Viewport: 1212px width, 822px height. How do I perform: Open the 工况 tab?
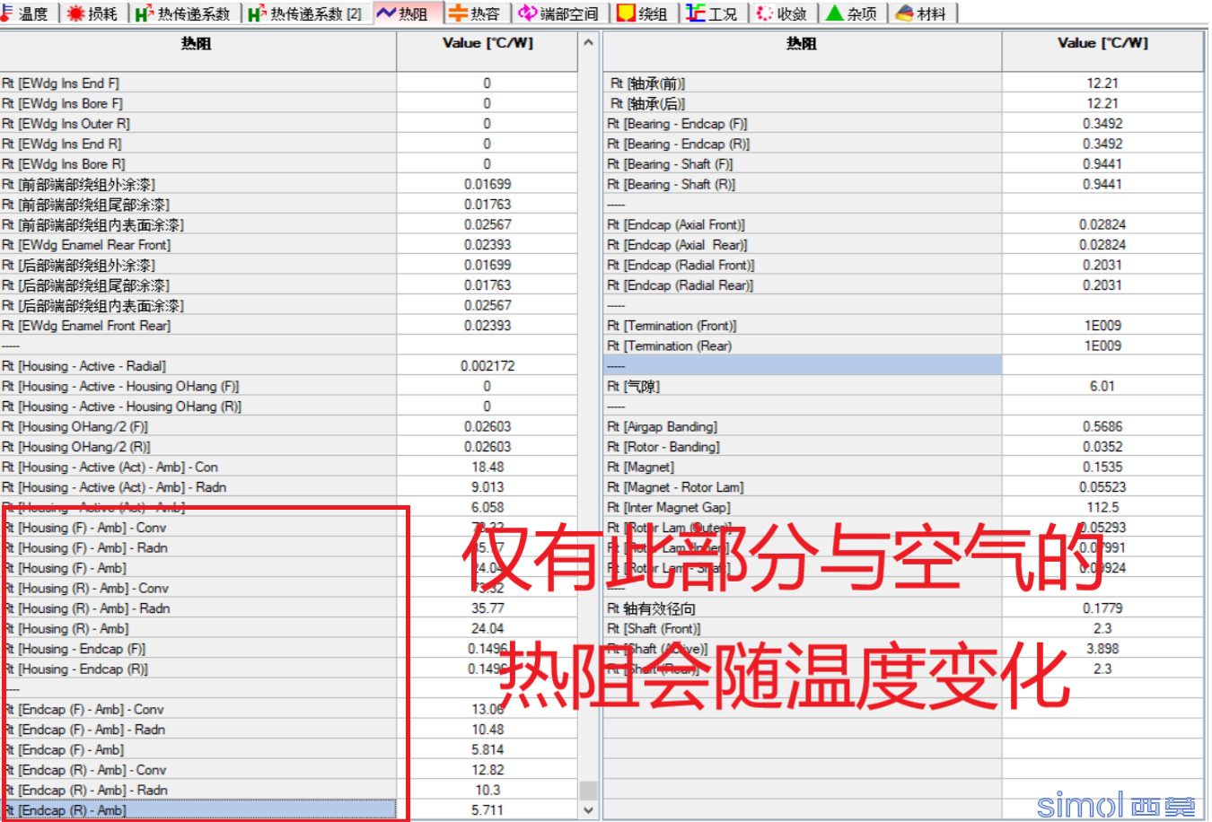click(714, 13)
